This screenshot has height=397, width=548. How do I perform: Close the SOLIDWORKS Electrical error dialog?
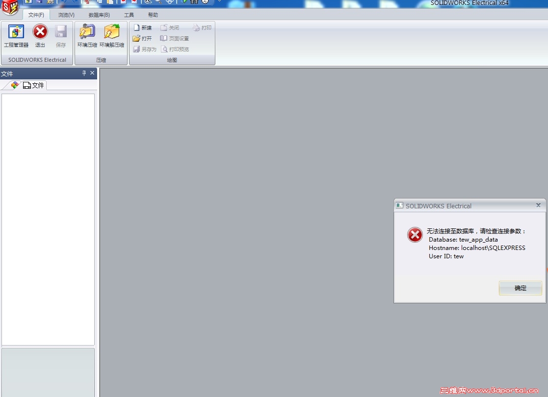(539, 205)
